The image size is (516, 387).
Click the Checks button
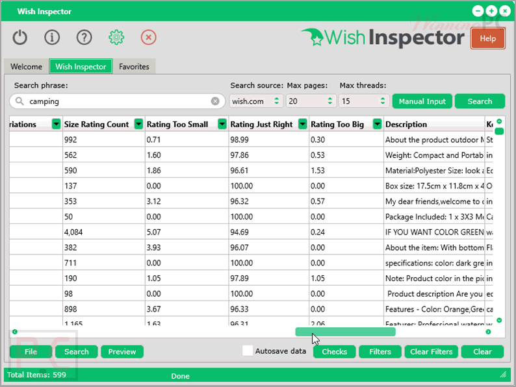tap(334, 351)
